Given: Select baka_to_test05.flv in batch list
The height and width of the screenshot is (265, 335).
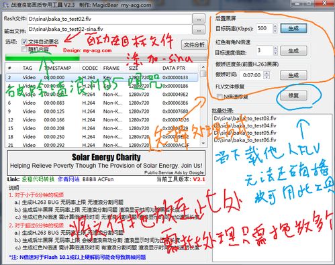Looking at the screenshot, I should [245, 133].
